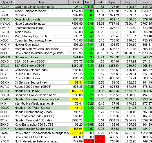Click the QQQQ symbol cell
Viewport: 152px width, 143px height.
pos(7,108)
